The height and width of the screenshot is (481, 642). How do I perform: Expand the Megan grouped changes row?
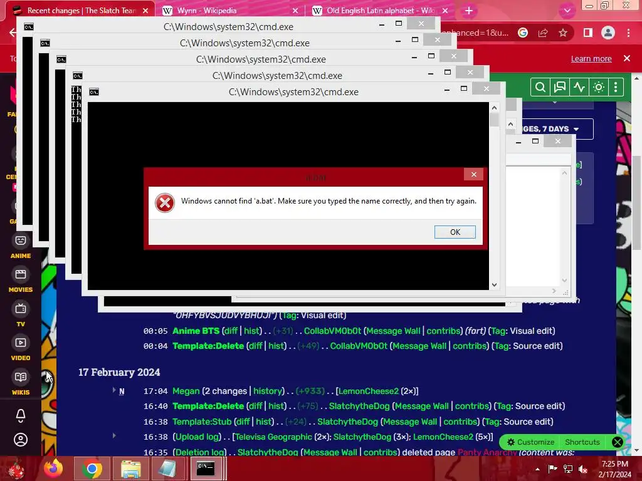coord(114,390)
